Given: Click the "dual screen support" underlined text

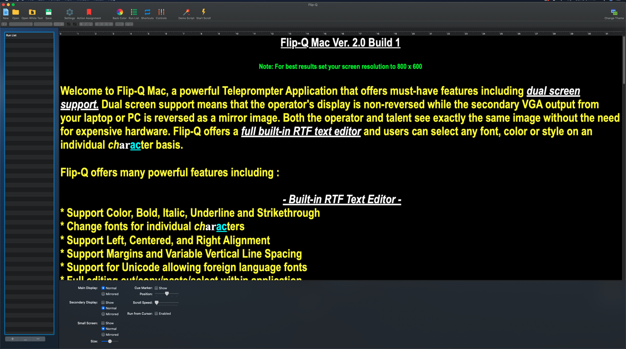Looking at the screenshot, I should (553, 92).
